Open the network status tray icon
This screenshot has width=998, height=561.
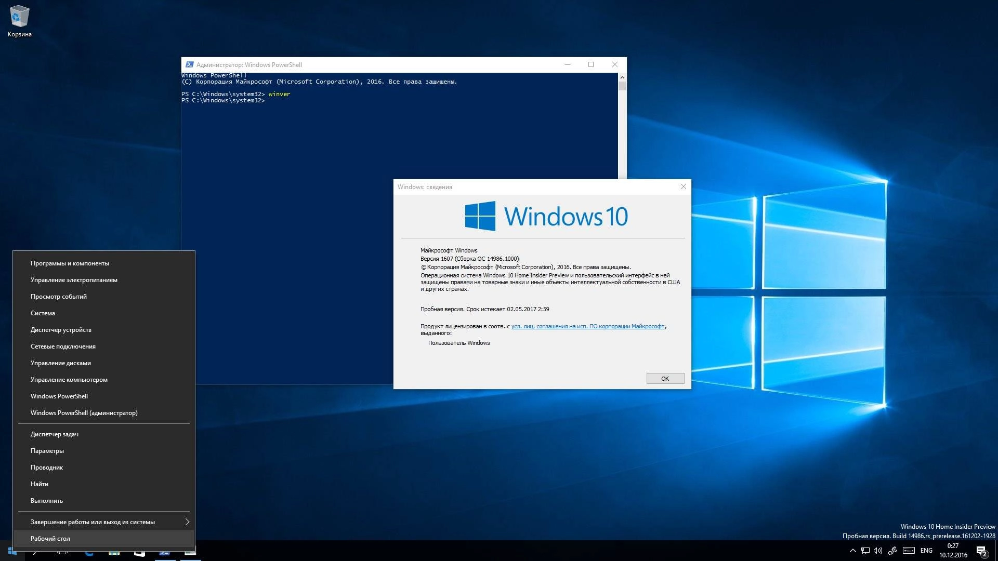[x=865, y=551]
